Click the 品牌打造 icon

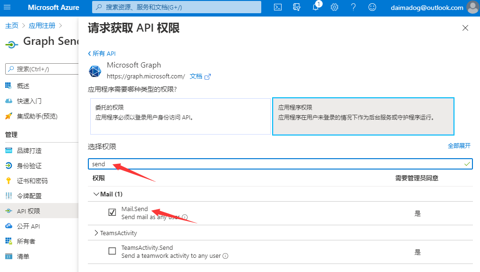9,150
